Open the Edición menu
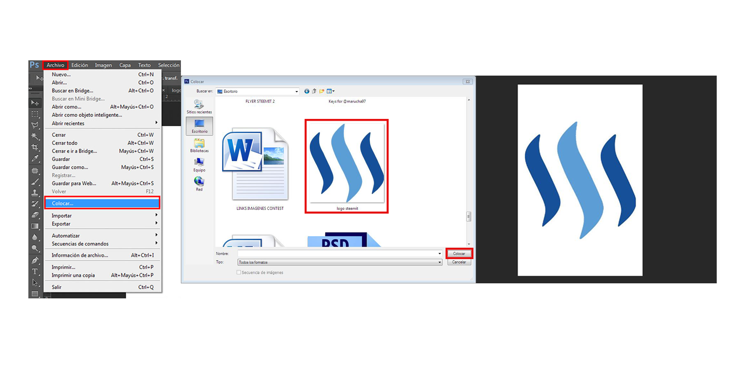Screen dimensions: 734x367 80,65
